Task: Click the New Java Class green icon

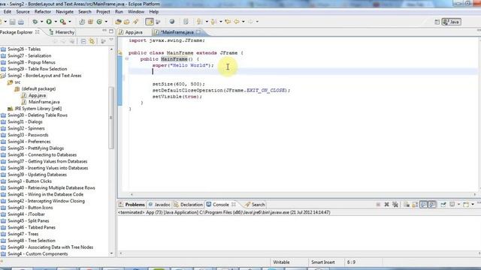Action: tap(99, 22)
